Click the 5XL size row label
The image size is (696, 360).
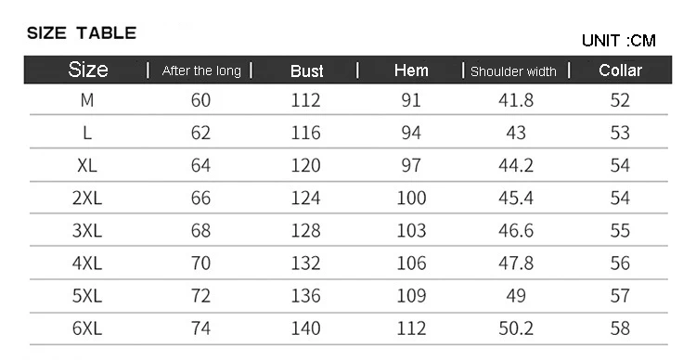87,296
